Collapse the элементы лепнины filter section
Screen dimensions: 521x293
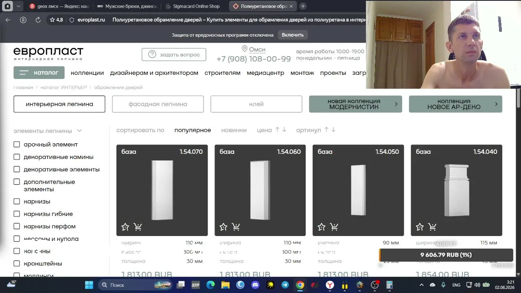[79, 131]
